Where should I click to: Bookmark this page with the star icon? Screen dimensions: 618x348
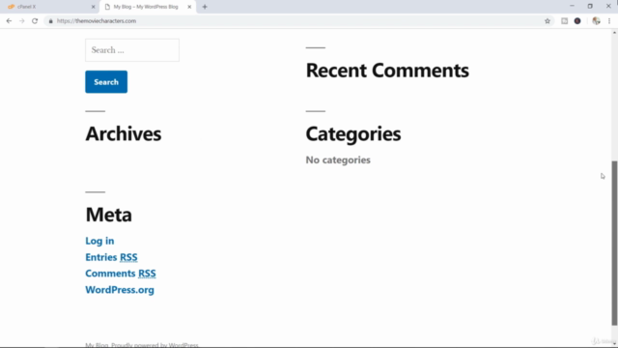coord(548,21)
